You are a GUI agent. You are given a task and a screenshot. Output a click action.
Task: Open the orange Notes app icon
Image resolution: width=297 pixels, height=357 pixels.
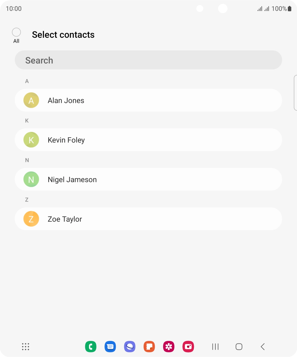click(x=149, y=347)
